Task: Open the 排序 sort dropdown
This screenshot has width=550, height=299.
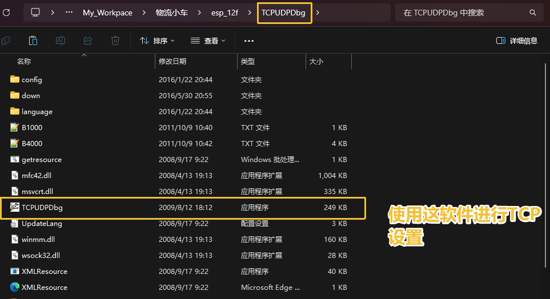Action: click(157, 41)
